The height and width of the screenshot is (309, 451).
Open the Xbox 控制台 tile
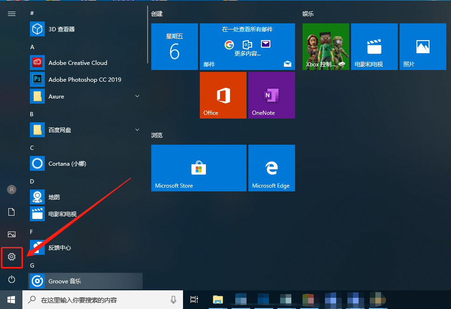(x=326, y=47)
